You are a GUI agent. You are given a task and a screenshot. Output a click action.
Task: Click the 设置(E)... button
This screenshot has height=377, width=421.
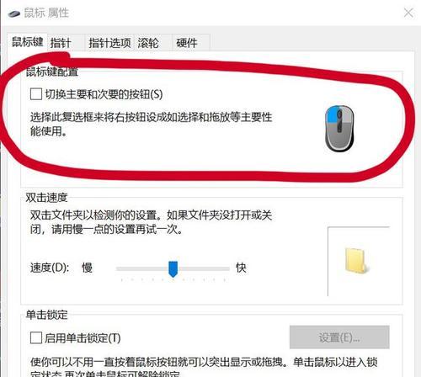(339, 337)
